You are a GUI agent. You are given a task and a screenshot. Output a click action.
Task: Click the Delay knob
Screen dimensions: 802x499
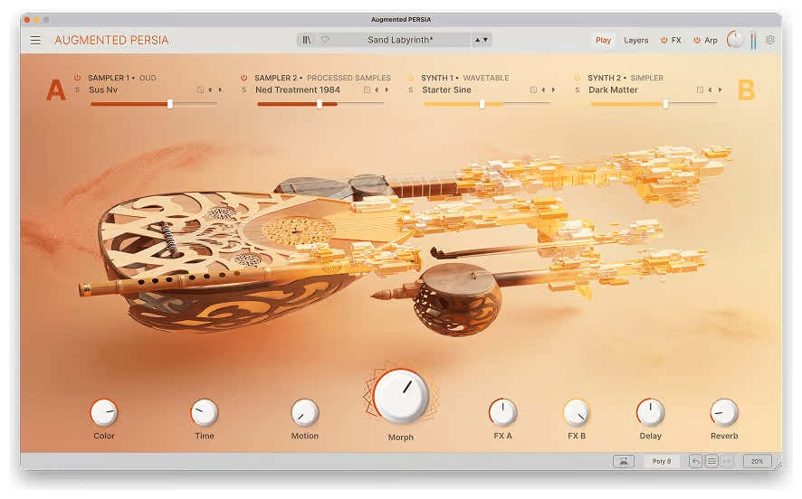(650, 413)
